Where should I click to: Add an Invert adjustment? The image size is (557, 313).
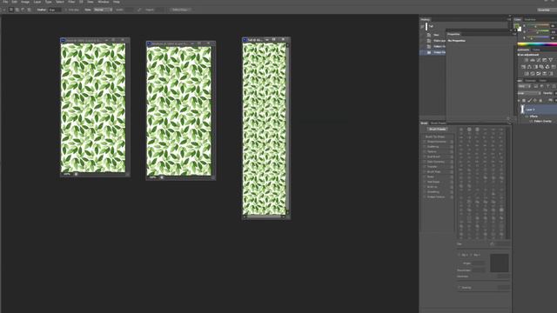point(526,73)
